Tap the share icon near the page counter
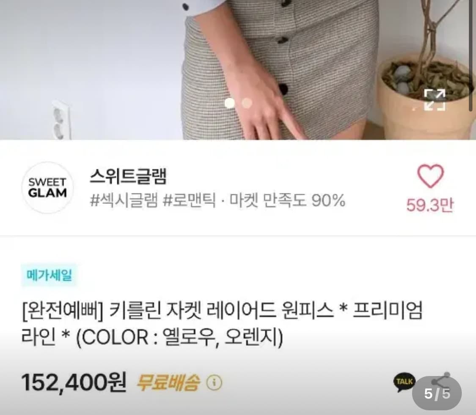476x415 pixels. coord(440,379)
